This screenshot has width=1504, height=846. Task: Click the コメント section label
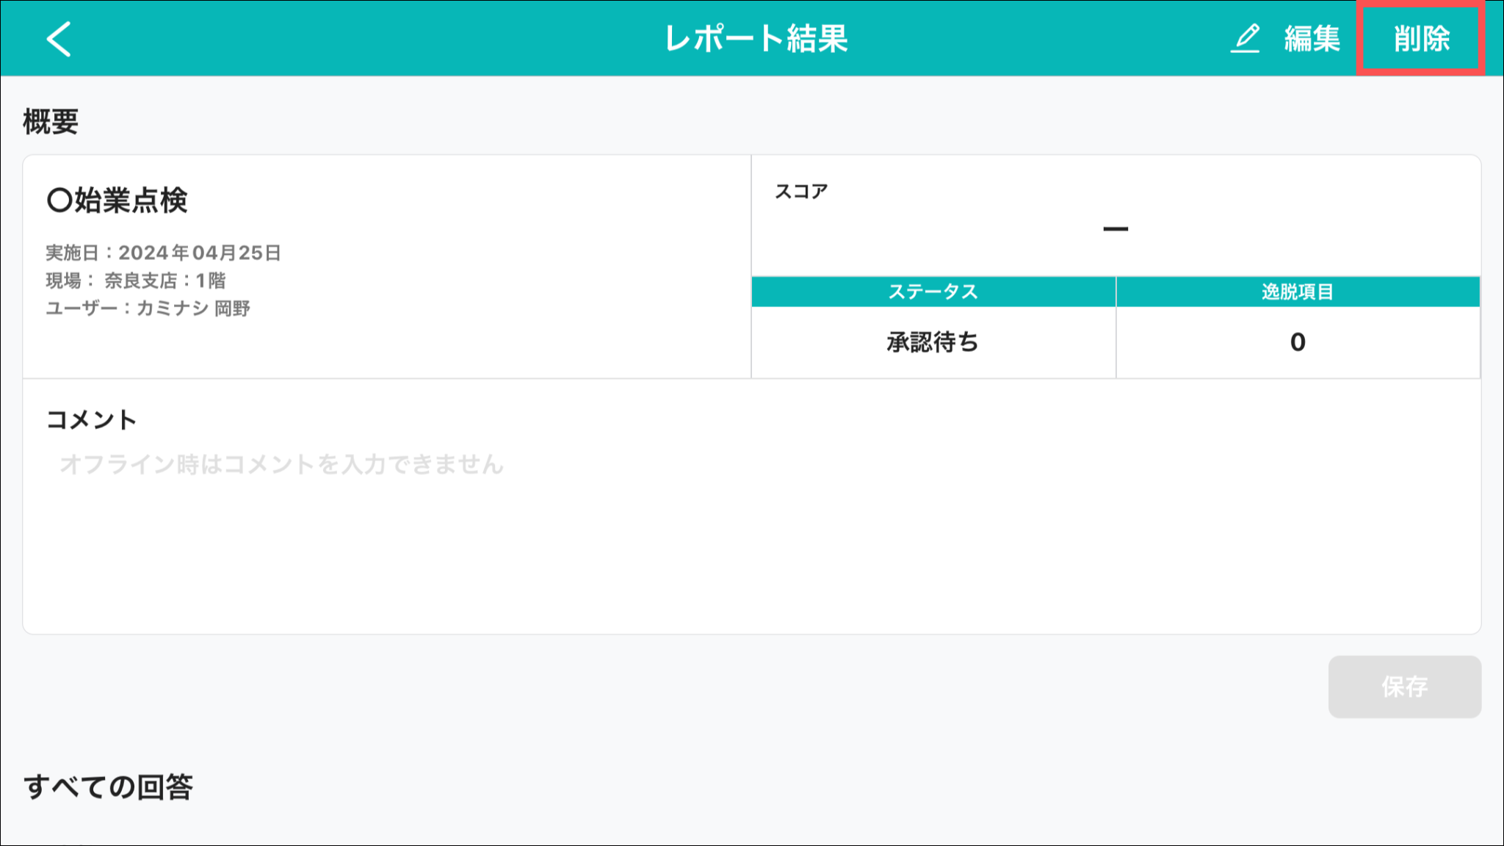pyautogui.click(x=92, y=420)
